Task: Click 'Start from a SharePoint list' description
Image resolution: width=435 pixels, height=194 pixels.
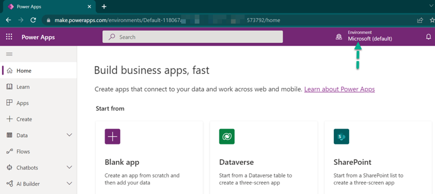Action: click(x=368, y=179)
